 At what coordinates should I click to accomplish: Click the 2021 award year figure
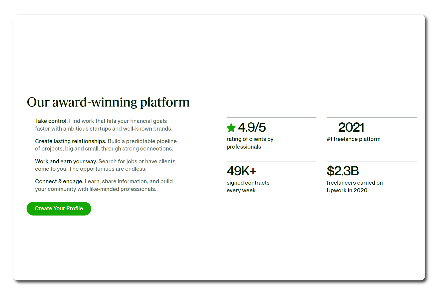(x=351, y=127)
